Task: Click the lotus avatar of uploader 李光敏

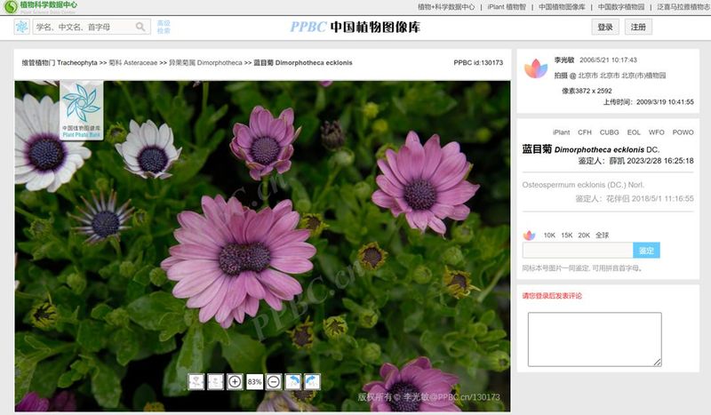Action: [x=536, y=69]
